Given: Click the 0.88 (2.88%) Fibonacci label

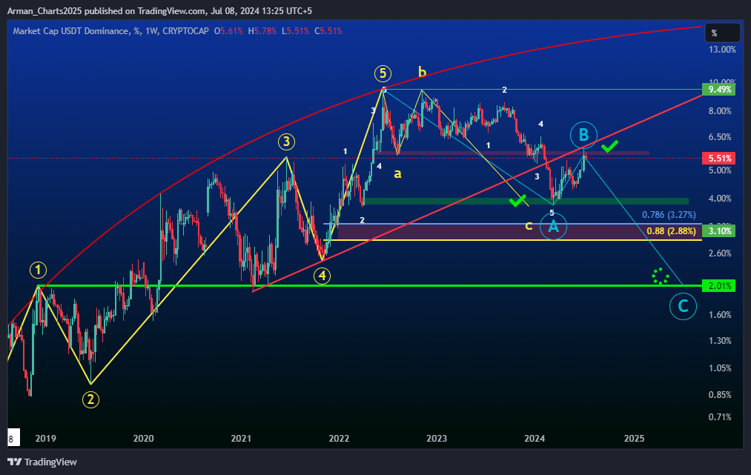Looking at the screenshot, I should (671, 231).
